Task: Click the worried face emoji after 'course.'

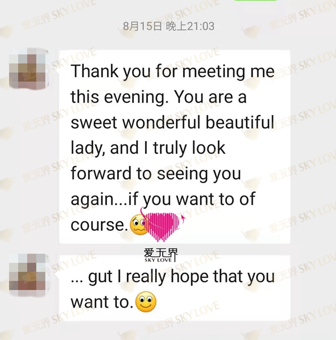Action: pyautogui.click(x=138, y=225)
